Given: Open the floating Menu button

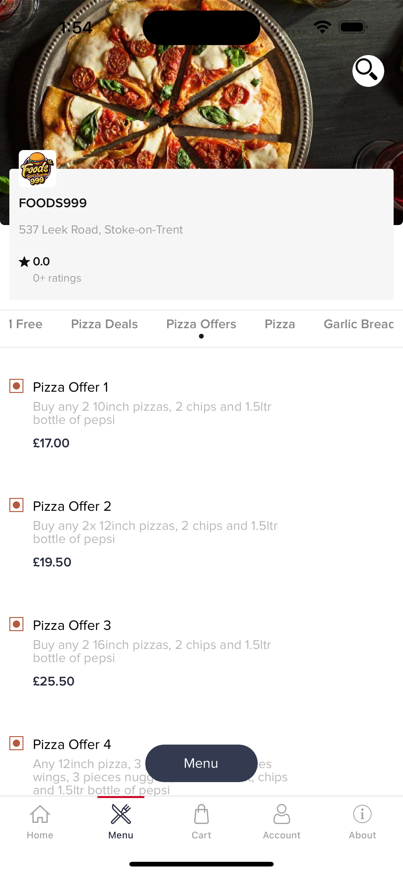Looking at the screenshot, I should click(x=201, y=763).
